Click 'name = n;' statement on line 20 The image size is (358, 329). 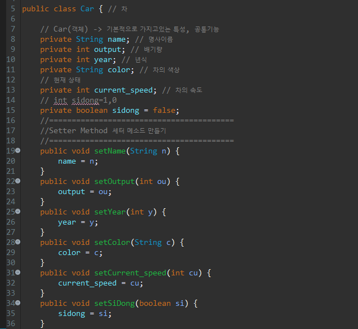(78, 161)
